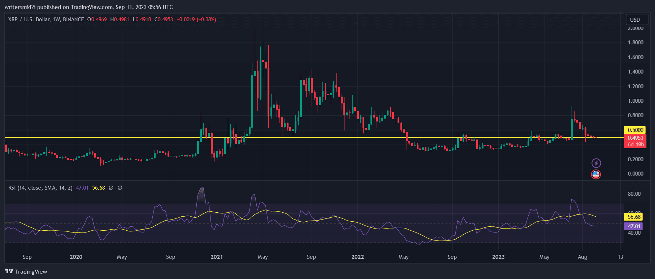
Task: Click the second ∅ symbol in RSI legend
Action: (120, 188)
